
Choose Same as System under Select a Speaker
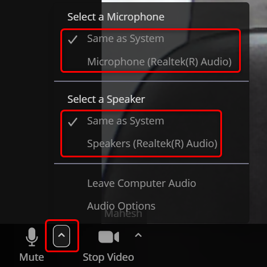pyautogui.click(x=125, y=121)
